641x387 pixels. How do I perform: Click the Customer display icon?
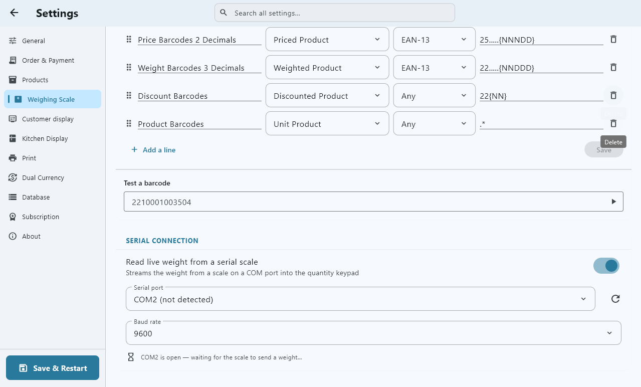pyautogui.click(x=13, y=119)
